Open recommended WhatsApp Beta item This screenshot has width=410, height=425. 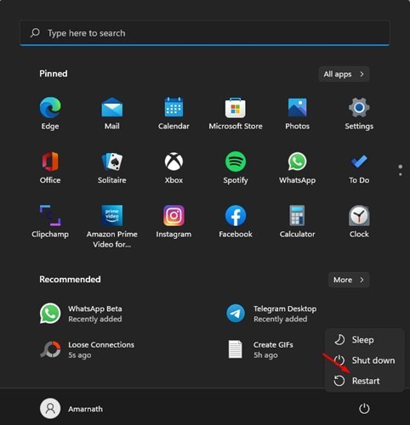(x=82, y=314)
